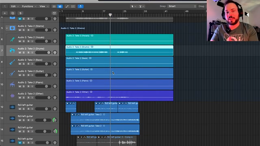Select the Take 2 (Drums) region
260x146 pixels.
tap(119, 51)
